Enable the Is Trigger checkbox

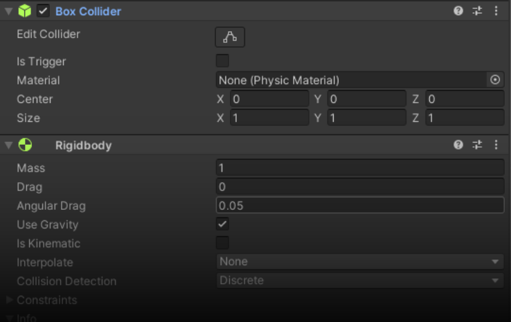coord(222,61)
